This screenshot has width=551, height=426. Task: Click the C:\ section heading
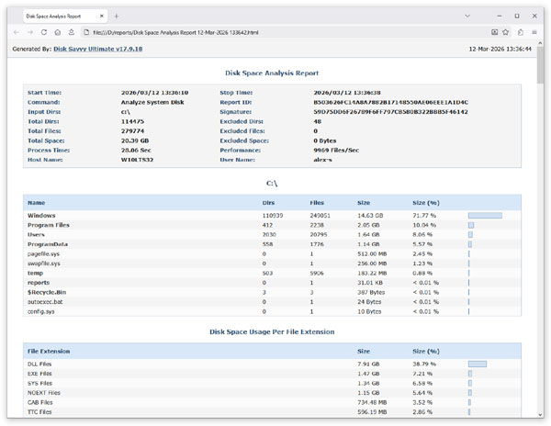[x=272, y=184]
